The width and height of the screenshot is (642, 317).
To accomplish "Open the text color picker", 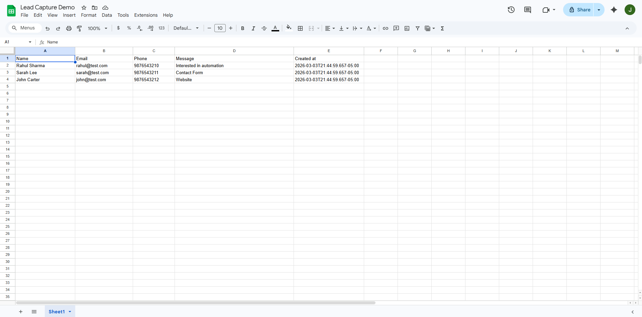I will tap(275, 28).
